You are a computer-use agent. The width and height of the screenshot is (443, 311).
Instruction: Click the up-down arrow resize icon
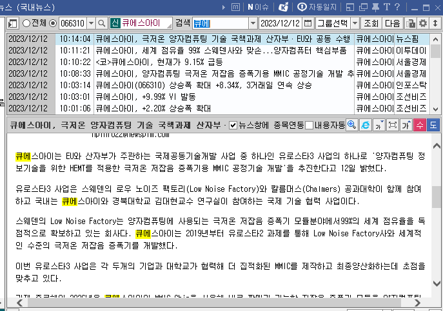point(435,23)
